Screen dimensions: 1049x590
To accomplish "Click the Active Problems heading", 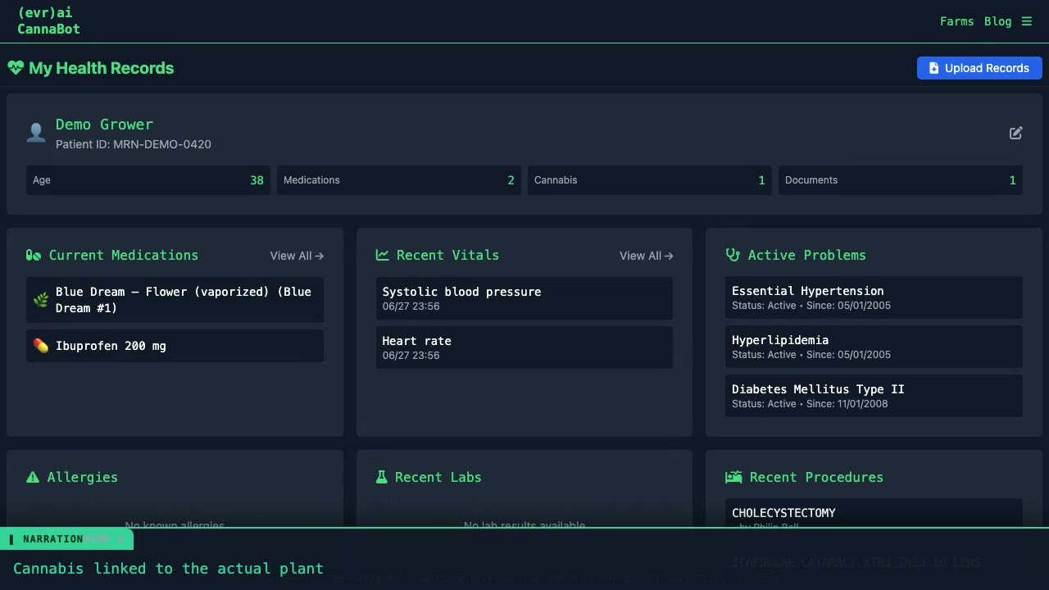I will click(x=807, y=255).
